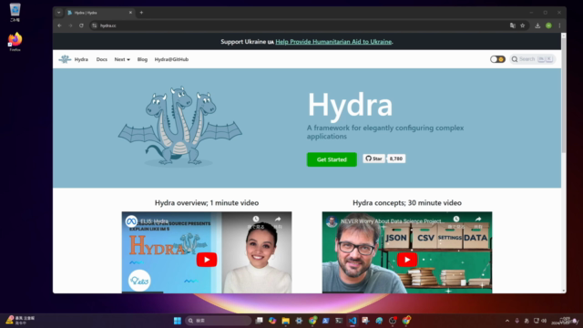
Task: Open the Chrome three-dot menu
Action: click(559, 26)
